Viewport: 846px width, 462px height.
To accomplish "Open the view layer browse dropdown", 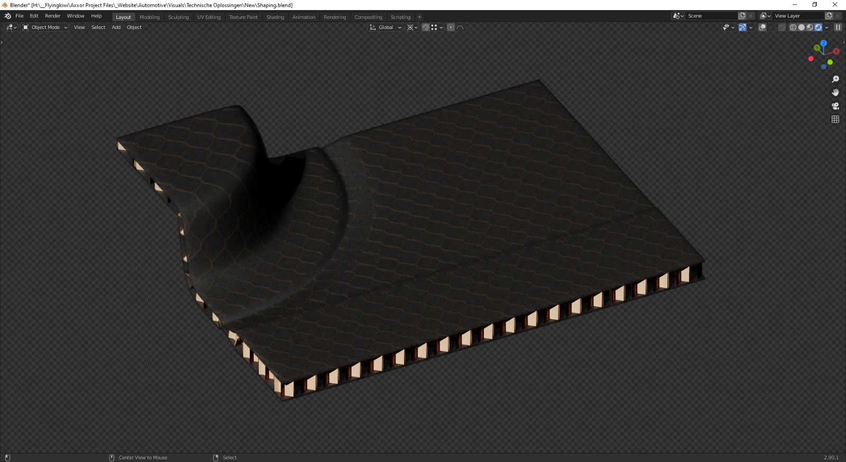I will coord(766,16).
